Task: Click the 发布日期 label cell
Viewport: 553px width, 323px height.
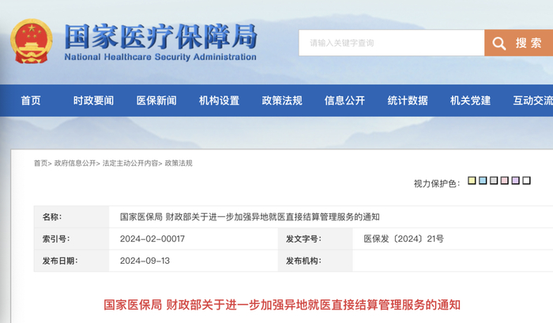Action: click(71, 261)
